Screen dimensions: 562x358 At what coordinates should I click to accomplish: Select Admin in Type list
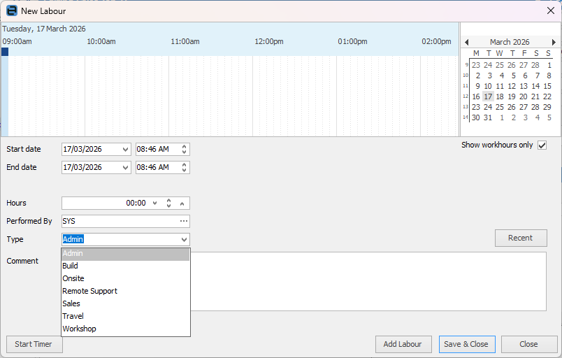[x=125, y=253]
